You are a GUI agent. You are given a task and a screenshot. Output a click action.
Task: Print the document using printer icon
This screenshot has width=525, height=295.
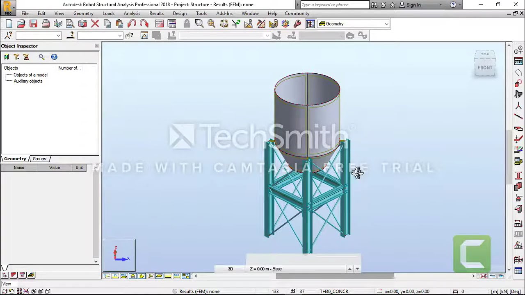click(46, 24)
